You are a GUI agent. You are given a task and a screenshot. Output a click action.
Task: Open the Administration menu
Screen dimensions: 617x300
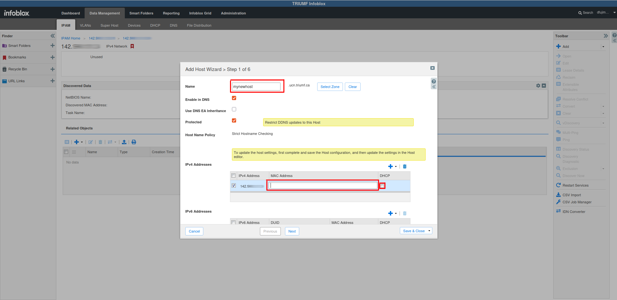tap(233, 13)
